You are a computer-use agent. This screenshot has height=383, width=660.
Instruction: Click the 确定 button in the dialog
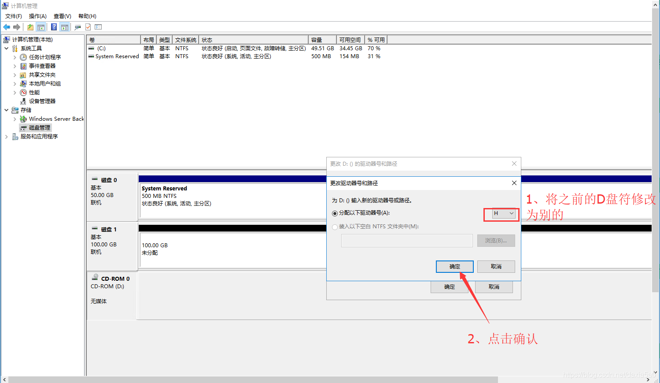click(x=454, y=266)
